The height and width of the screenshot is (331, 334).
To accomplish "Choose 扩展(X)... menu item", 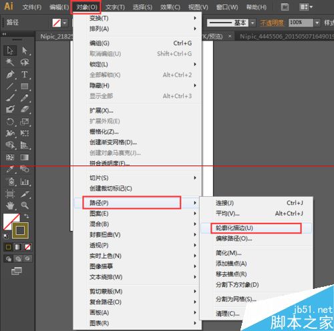I will click(138, 110).
